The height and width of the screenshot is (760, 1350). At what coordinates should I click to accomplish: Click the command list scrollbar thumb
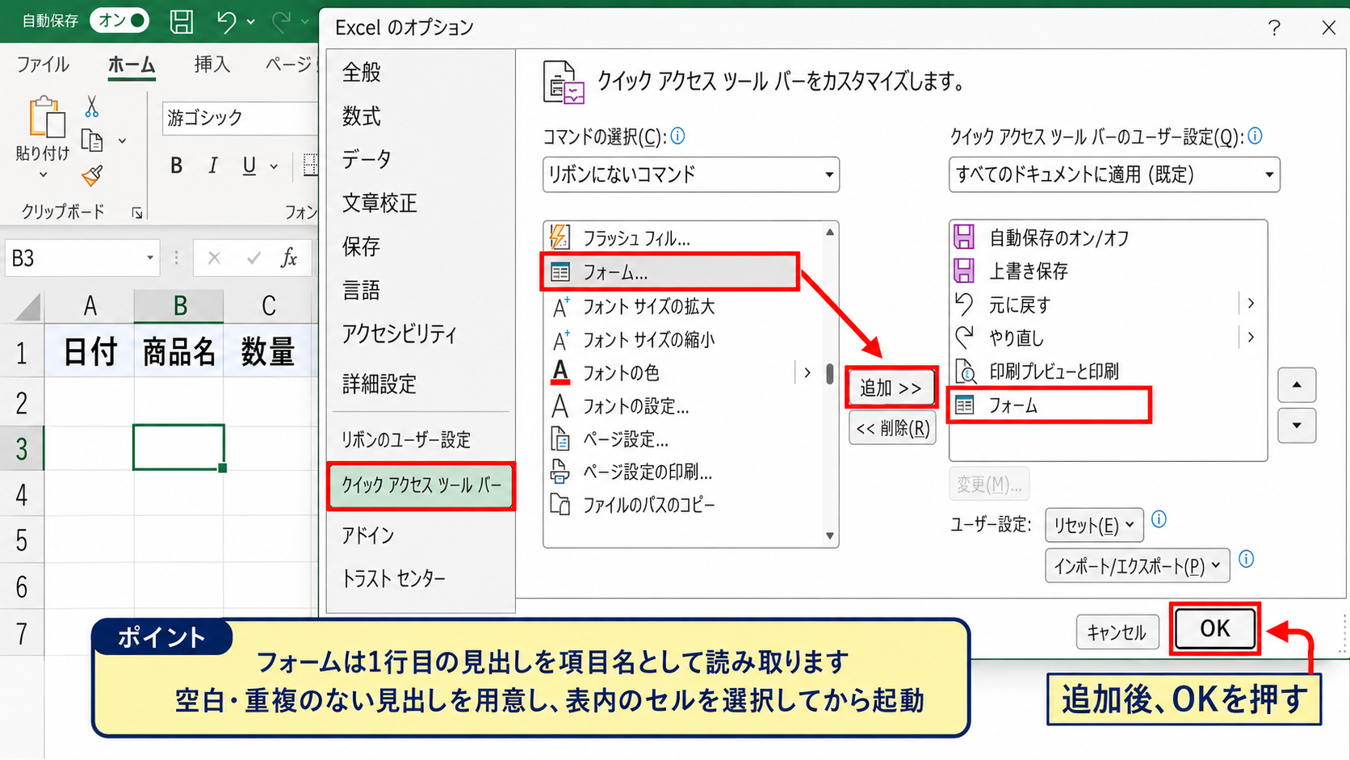[x=830, y=374]
